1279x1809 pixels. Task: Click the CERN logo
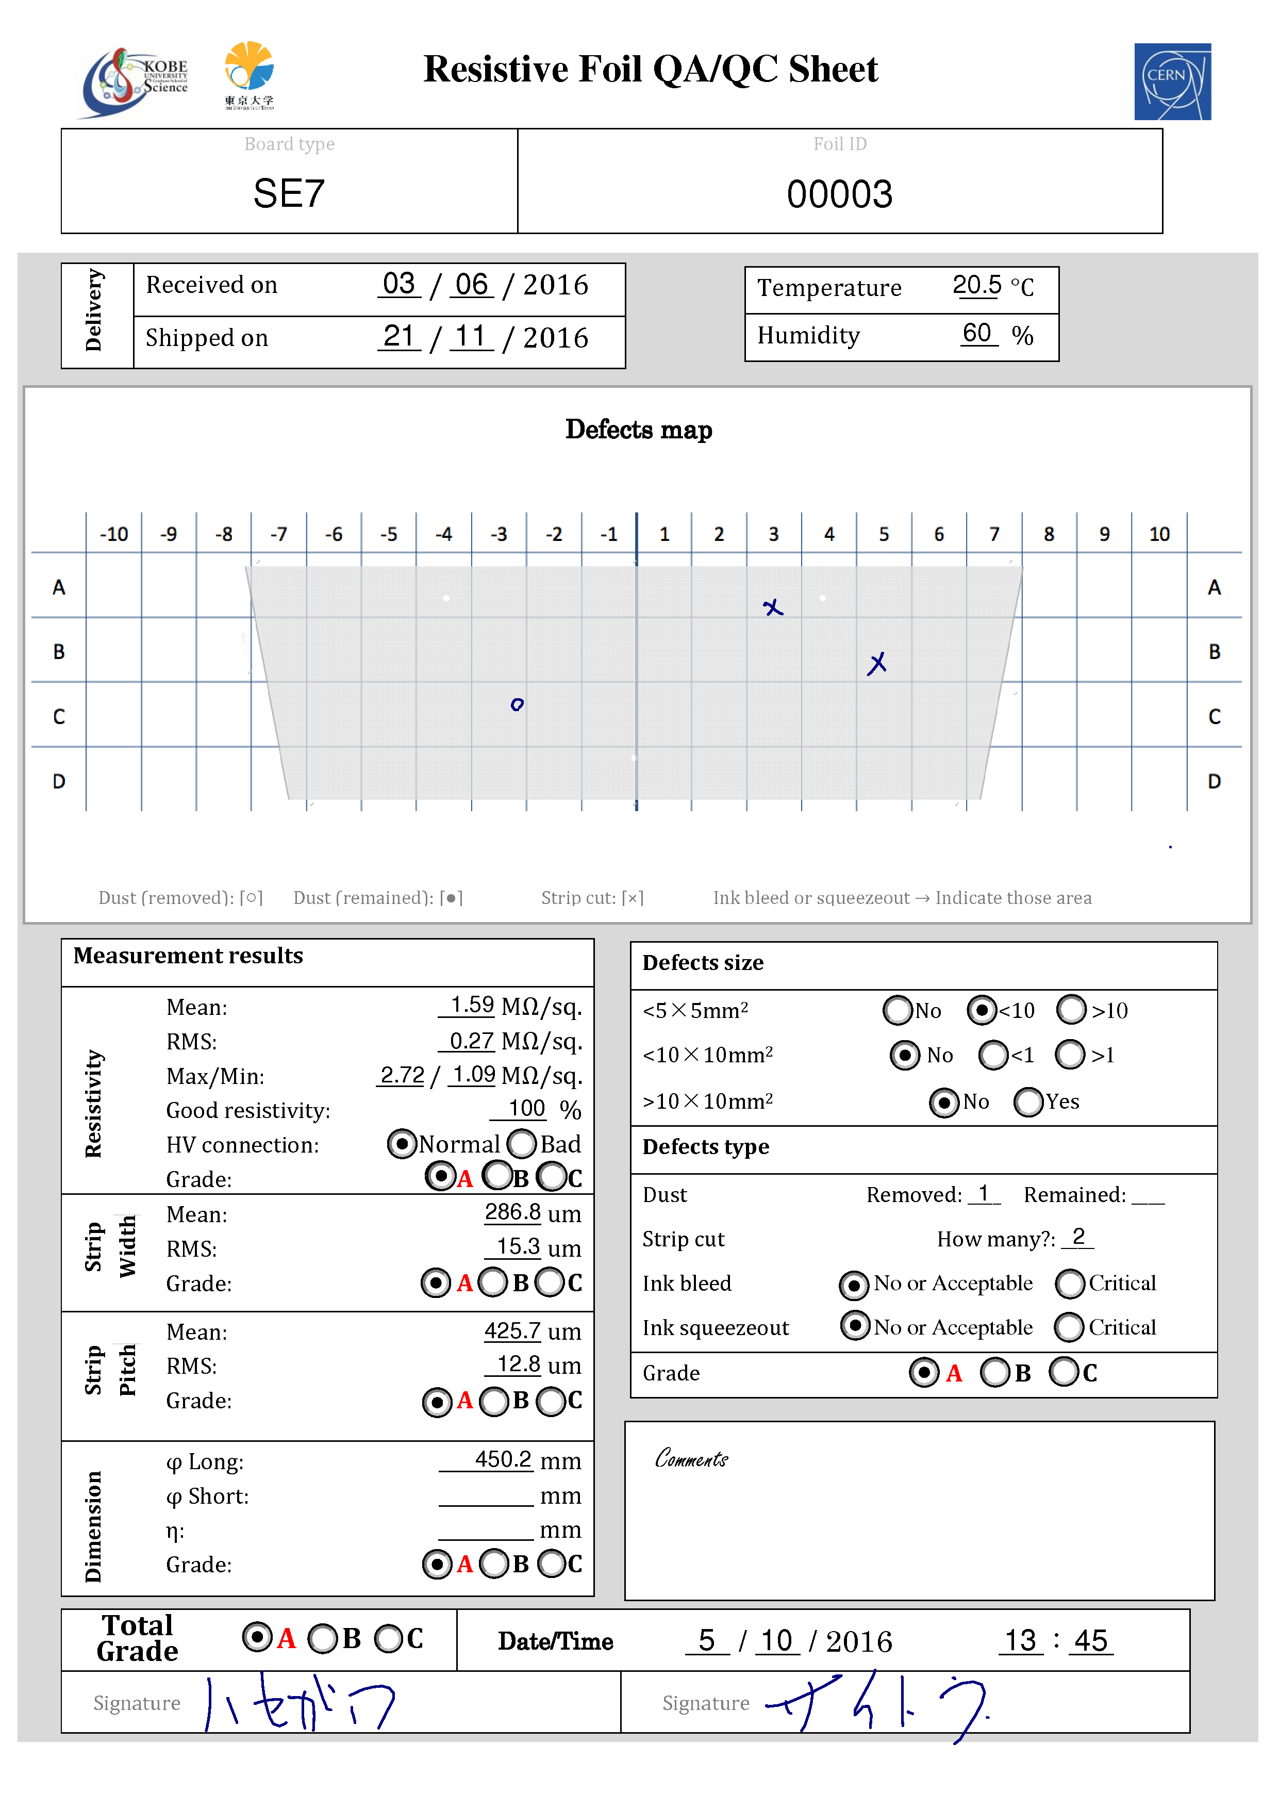1172,81
